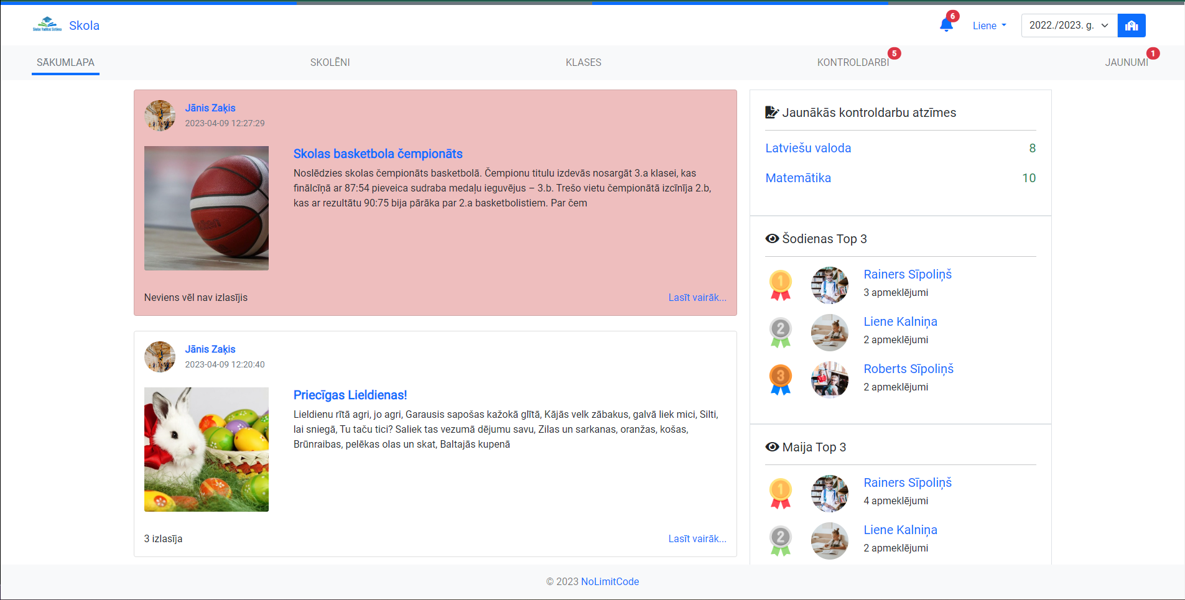Click the bronze third-place medal icon
Image resolution: width=1185 pixels, height=600 pixels.
point(780,380)
